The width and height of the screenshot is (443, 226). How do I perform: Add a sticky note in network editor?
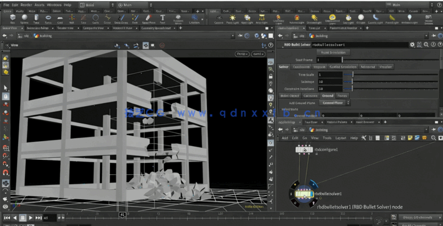410,138
